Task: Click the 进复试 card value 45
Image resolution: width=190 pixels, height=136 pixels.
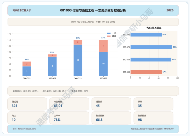Action: point(98,106)
